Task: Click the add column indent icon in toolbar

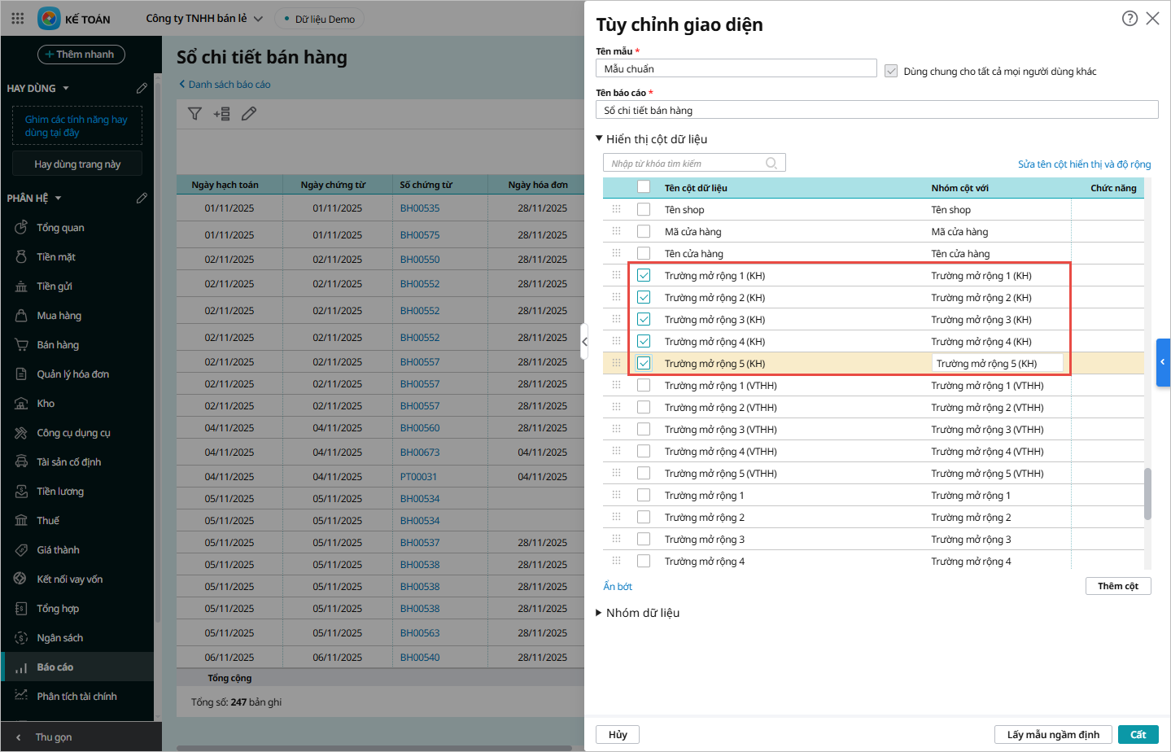Action: click(x=221, y=114)
